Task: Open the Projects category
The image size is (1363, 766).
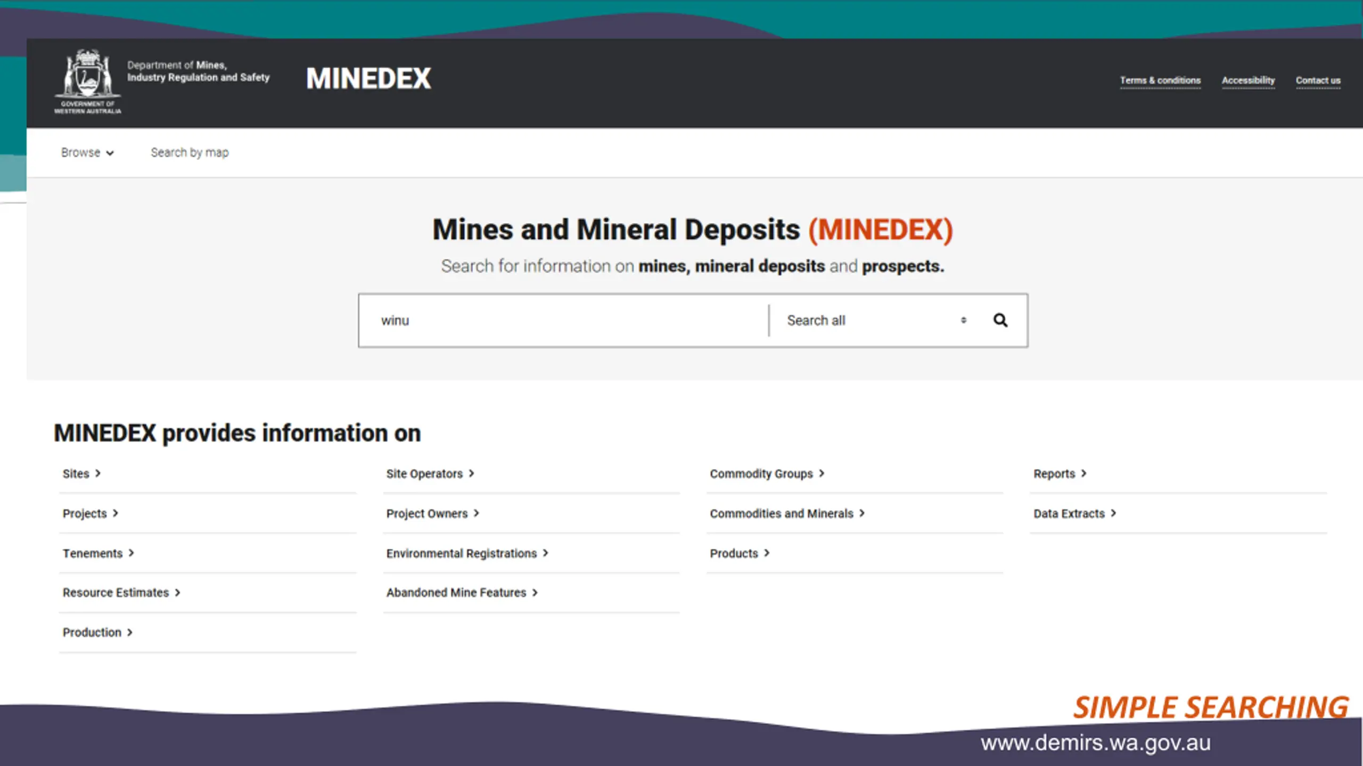Action: tap(91, 513)
